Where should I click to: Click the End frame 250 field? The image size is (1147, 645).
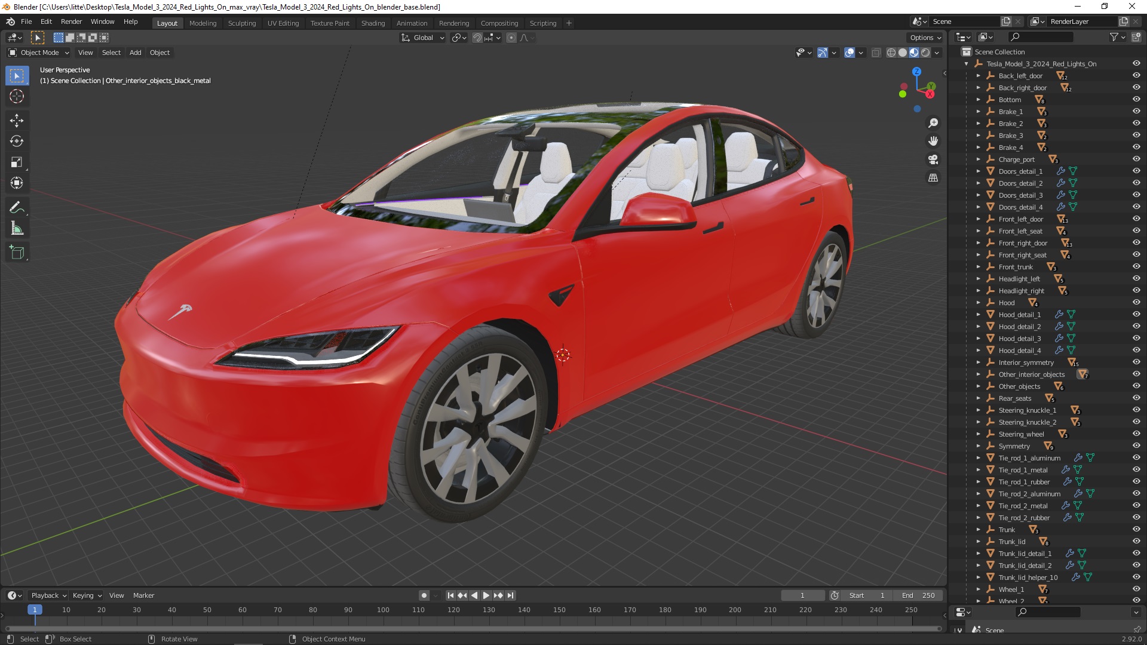[x=918, y=595]
